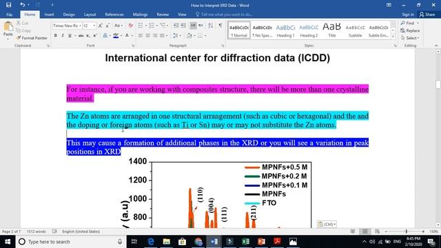Click Sign in
This screenshot has height=248, width=441.
[408, 14]
